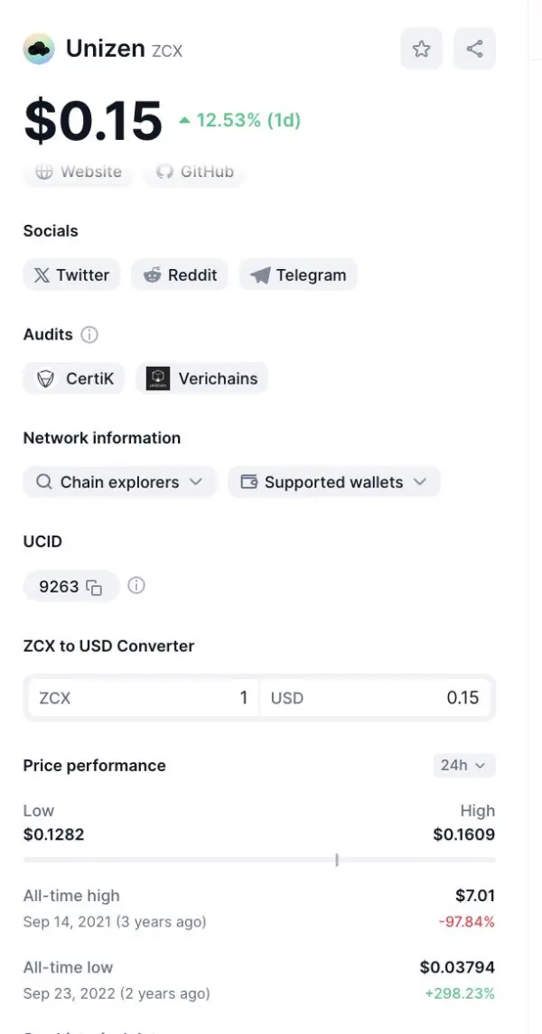The height and width of the screenshot is (1034, 542).
Task: Click the Unizen logo icon
Action: [39, 49]
